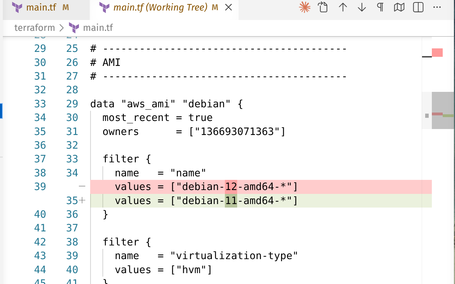Click modified line number 29
Screen dimensions: 455x284
coord(72,104)
